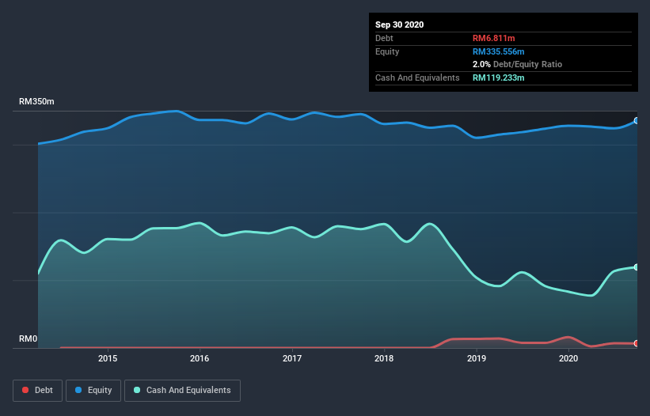Image resolution: width=650 pixels, height=416 pixels.
Task: Select the red Debt data point marker
Action: (636, 343)
